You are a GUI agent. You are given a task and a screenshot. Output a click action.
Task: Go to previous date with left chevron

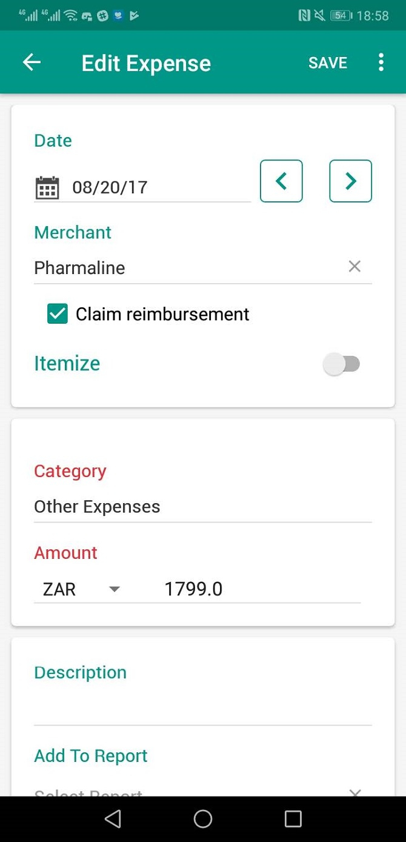[x=281, y=181]
